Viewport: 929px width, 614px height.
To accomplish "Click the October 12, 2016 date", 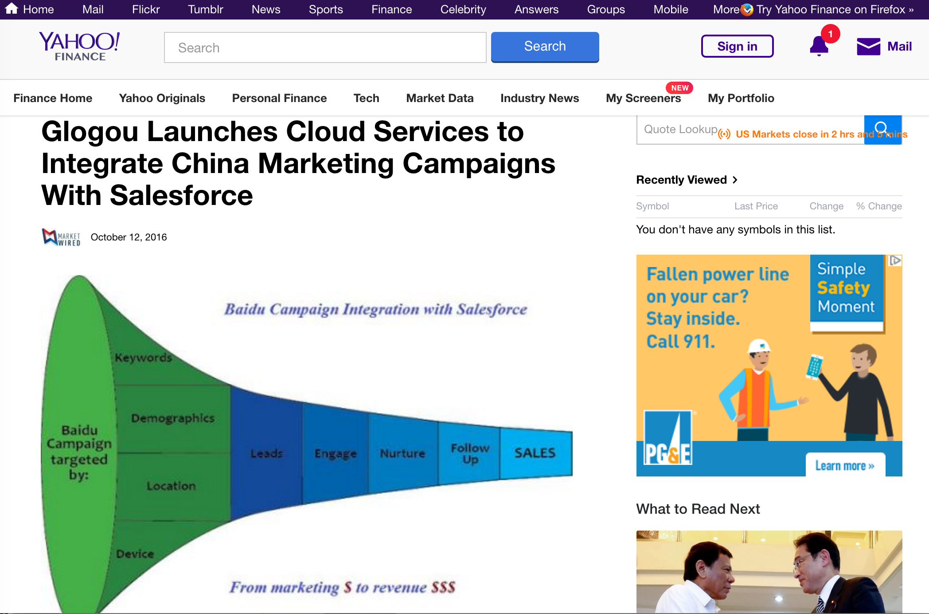I will click(129, 237).
